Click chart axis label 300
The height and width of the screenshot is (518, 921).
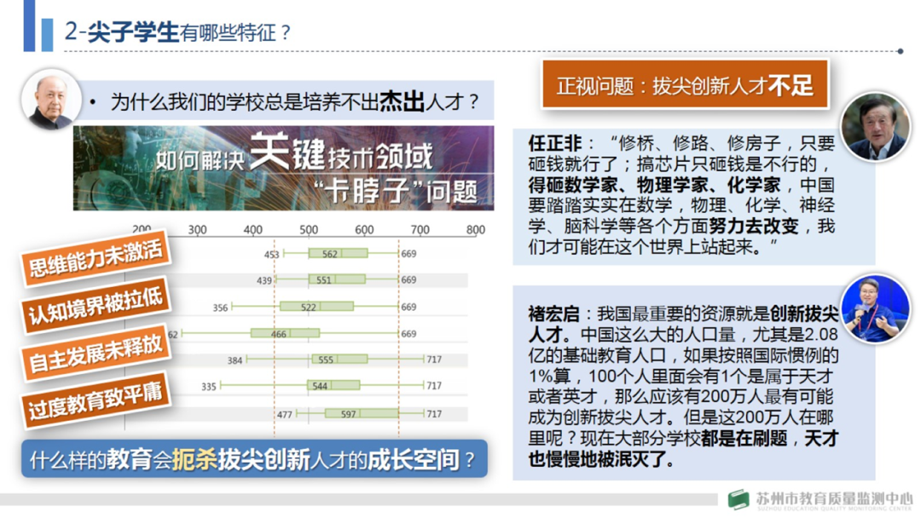pyautogui.click(x=197, y=229)
